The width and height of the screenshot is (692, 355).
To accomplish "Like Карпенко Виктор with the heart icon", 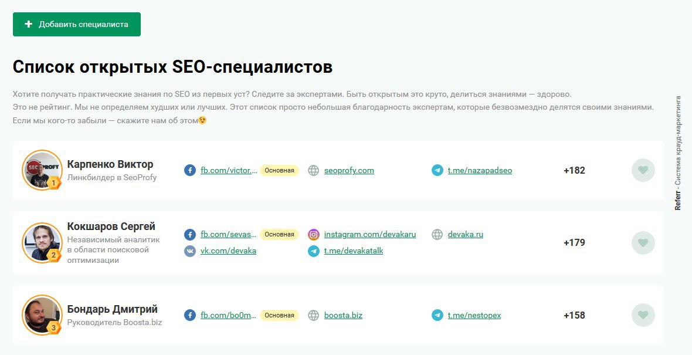I will (x=643, y=170).
